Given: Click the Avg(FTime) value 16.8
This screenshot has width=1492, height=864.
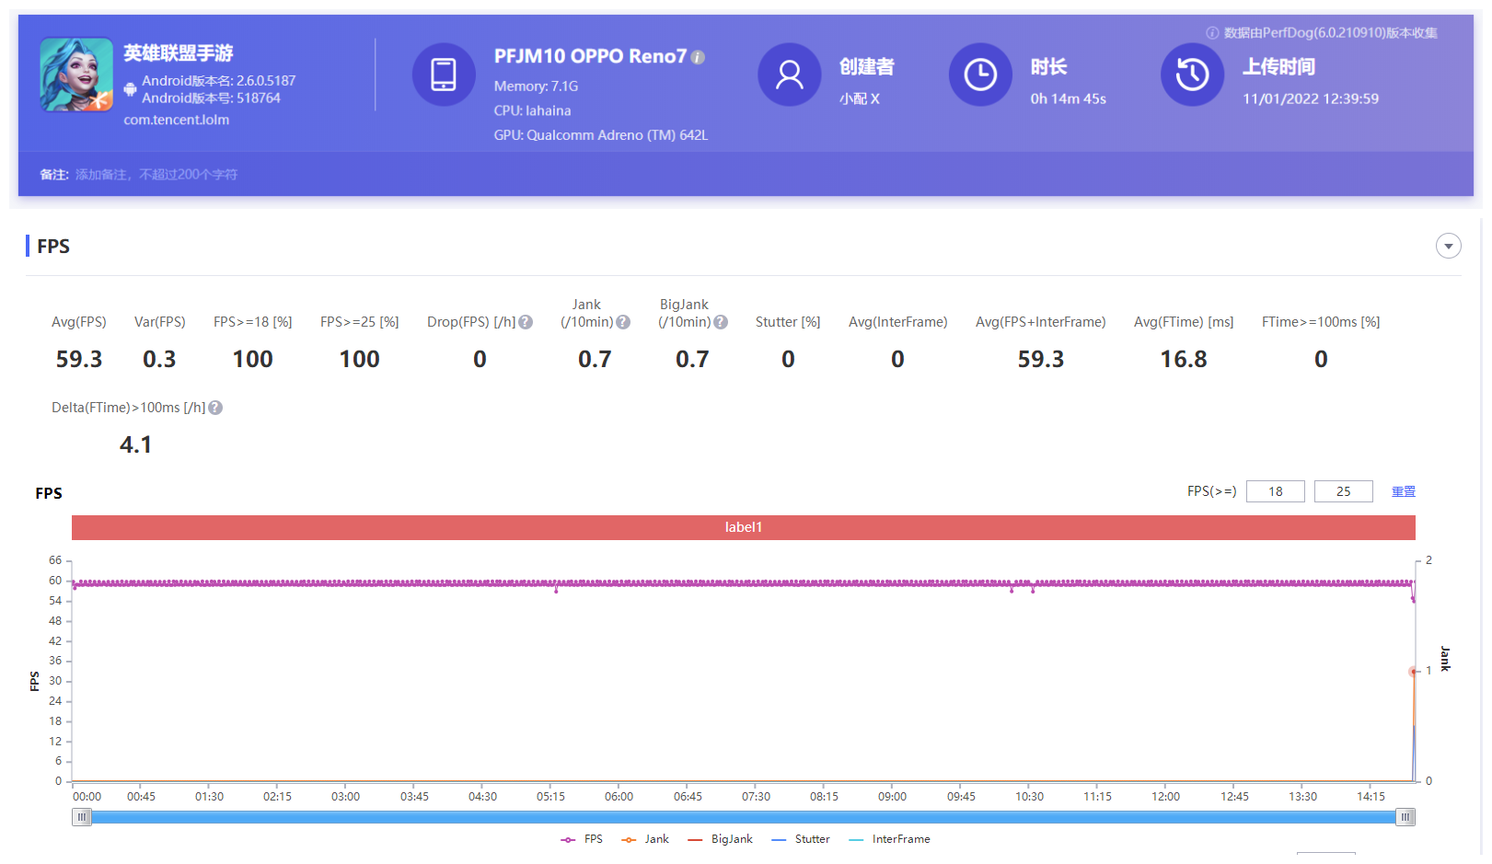Looking at the screenshot, I should 1184,359.
